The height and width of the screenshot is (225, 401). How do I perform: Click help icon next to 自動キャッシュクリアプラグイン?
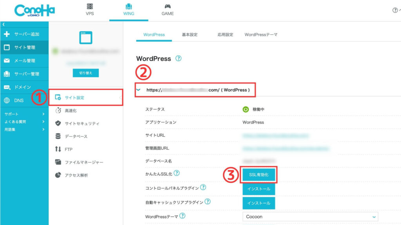[208, 202]
